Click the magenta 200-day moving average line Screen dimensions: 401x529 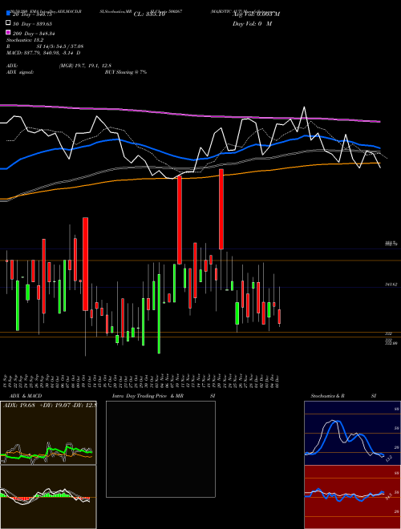coord(190,115)
